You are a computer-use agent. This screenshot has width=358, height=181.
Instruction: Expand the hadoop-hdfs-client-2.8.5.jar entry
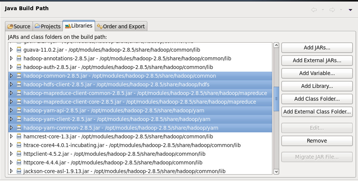11,84
